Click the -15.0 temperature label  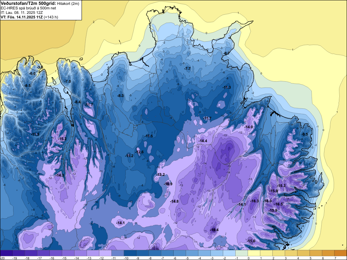(251, 241)
